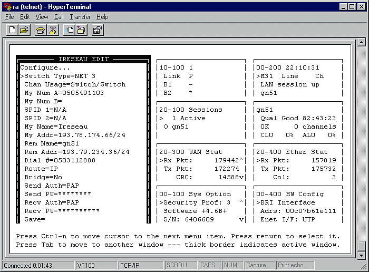Click the 'Send Auth=PAP' line
Image resolution: width=369 pixels, height=272 pixels.
(x=52, y=186)
